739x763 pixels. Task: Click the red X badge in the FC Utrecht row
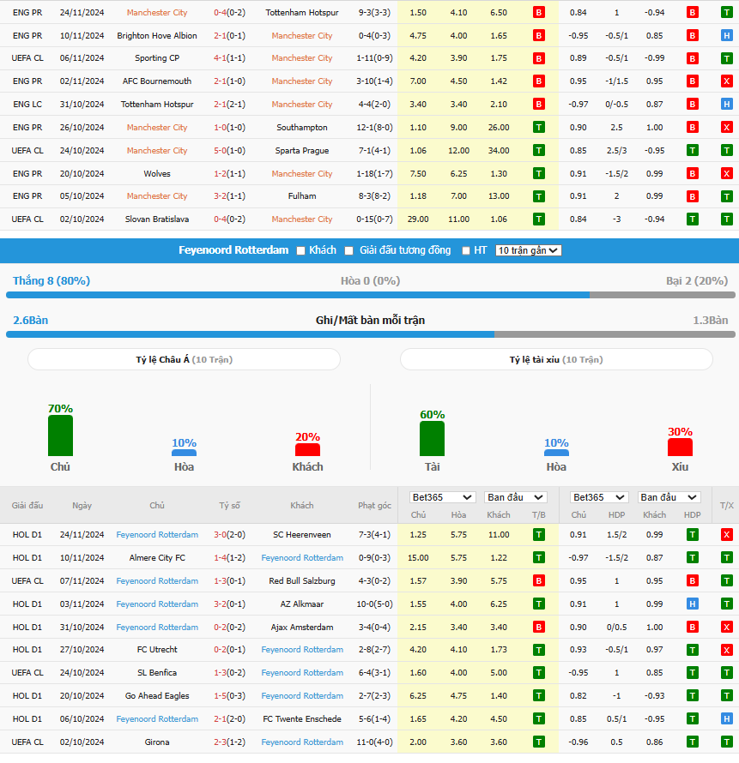pos(726,650)
